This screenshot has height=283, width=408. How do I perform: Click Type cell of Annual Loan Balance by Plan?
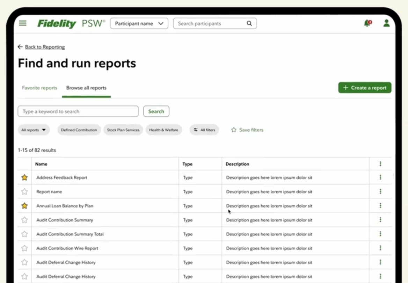188,206
